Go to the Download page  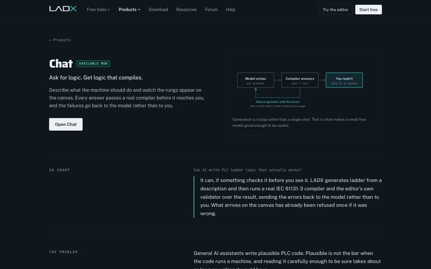click(158, 10)
